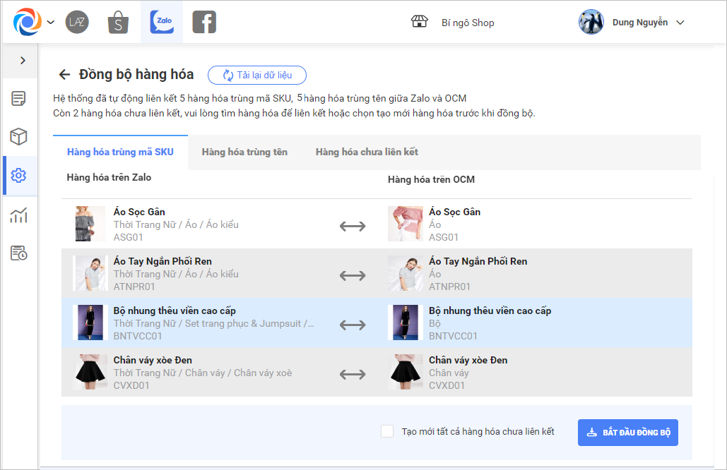Click the Tải lại dữ liệu button

pyautogui.click(x=256, y=76)
